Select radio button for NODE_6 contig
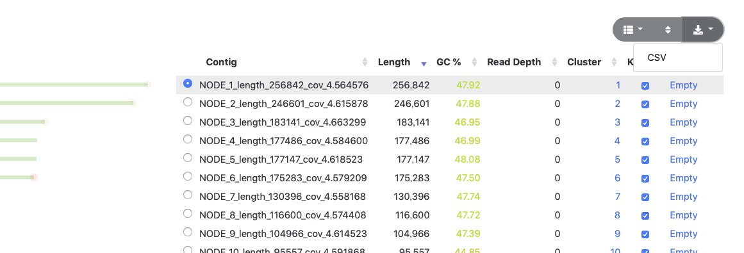This screenshot has height=253, width=744. click(x=188, y=177)
